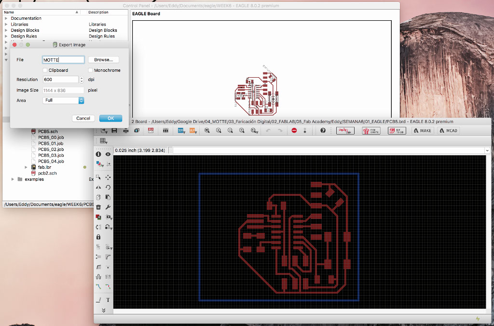494x326 pixels.
Task: Select the Lock padlock tool
Action: tap(98, 237)
